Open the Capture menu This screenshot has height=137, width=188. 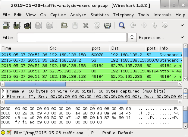click(x=58, y=15)
